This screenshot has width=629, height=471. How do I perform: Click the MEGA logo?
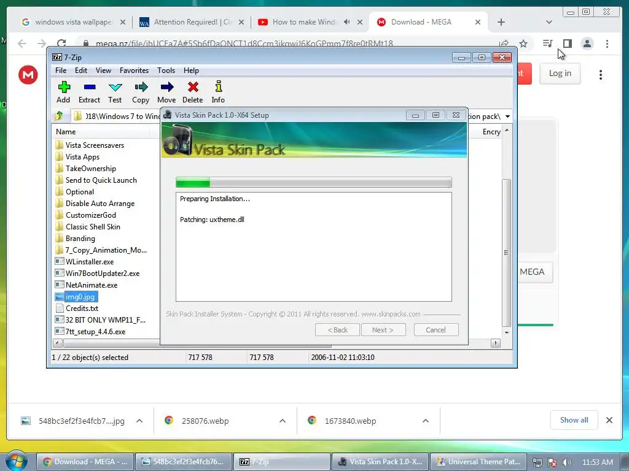click(x=28, y=74)
